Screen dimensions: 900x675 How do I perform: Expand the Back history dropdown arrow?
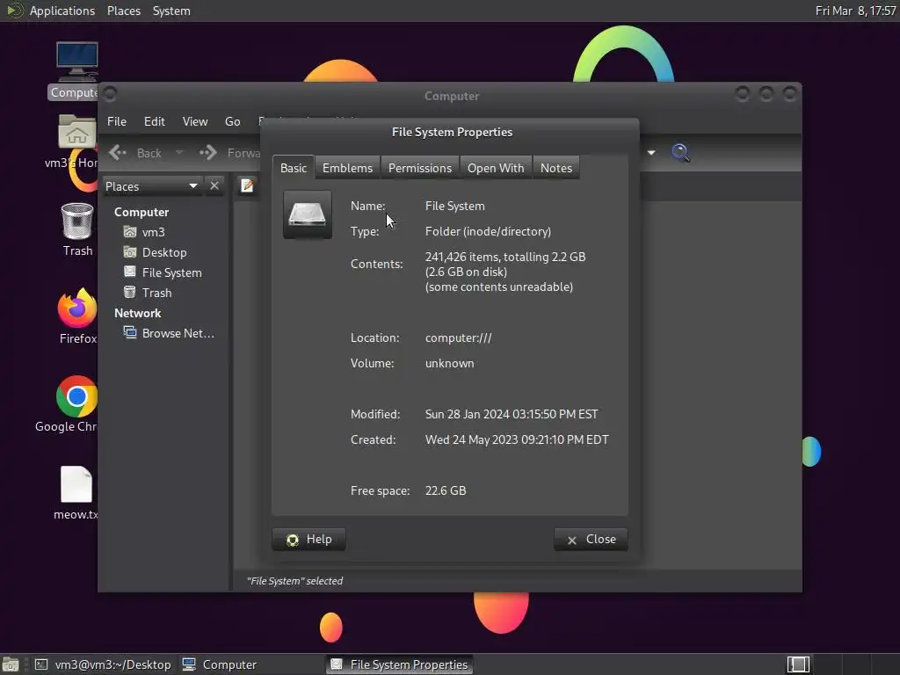click(x=179, y=153)
